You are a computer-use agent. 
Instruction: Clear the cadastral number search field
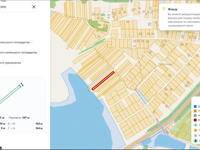(34, 7)
